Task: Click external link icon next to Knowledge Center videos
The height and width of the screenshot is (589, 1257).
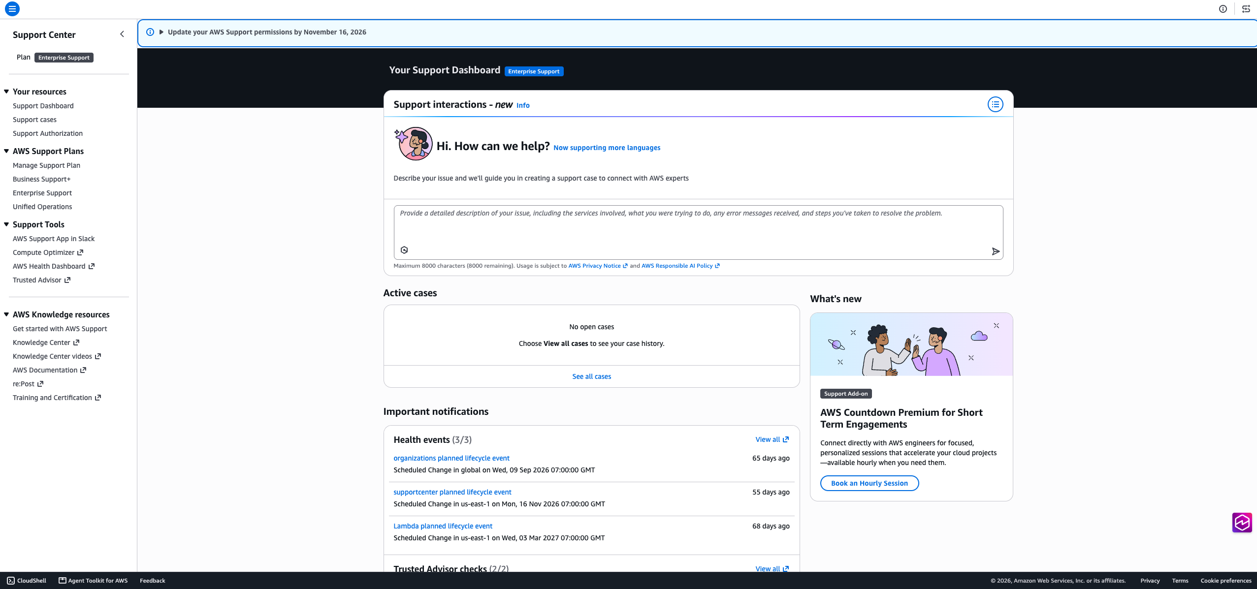Action: point(98,356)
